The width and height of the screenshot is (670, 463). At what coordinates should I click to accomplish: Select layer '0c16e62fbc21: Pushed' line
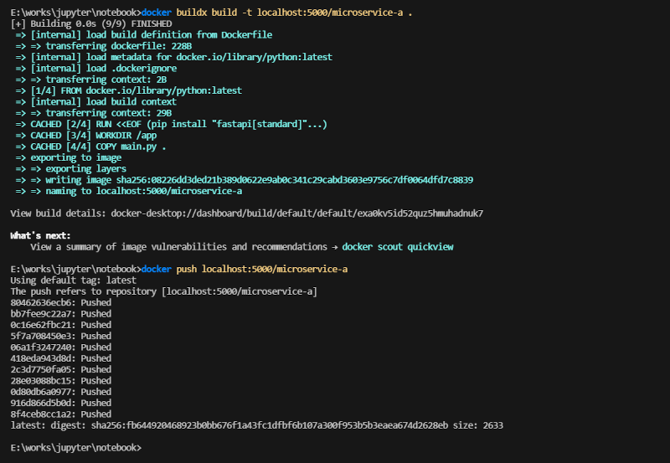coord(60,325)
